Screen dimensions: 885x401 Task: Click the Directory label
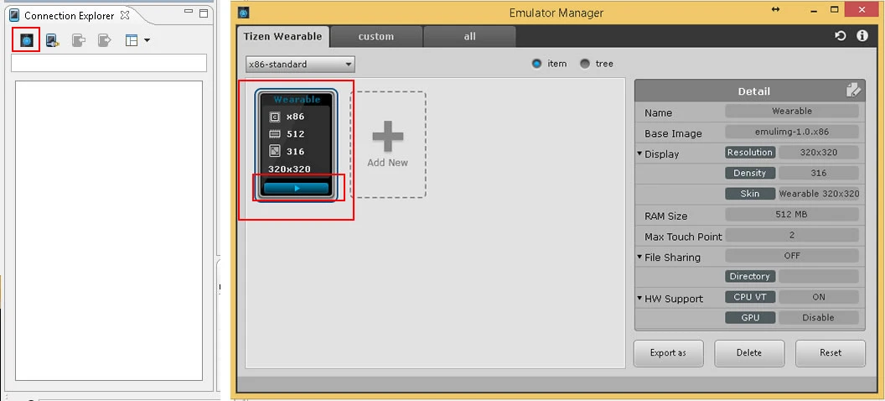pyautogui.click(x=750, y=276)
